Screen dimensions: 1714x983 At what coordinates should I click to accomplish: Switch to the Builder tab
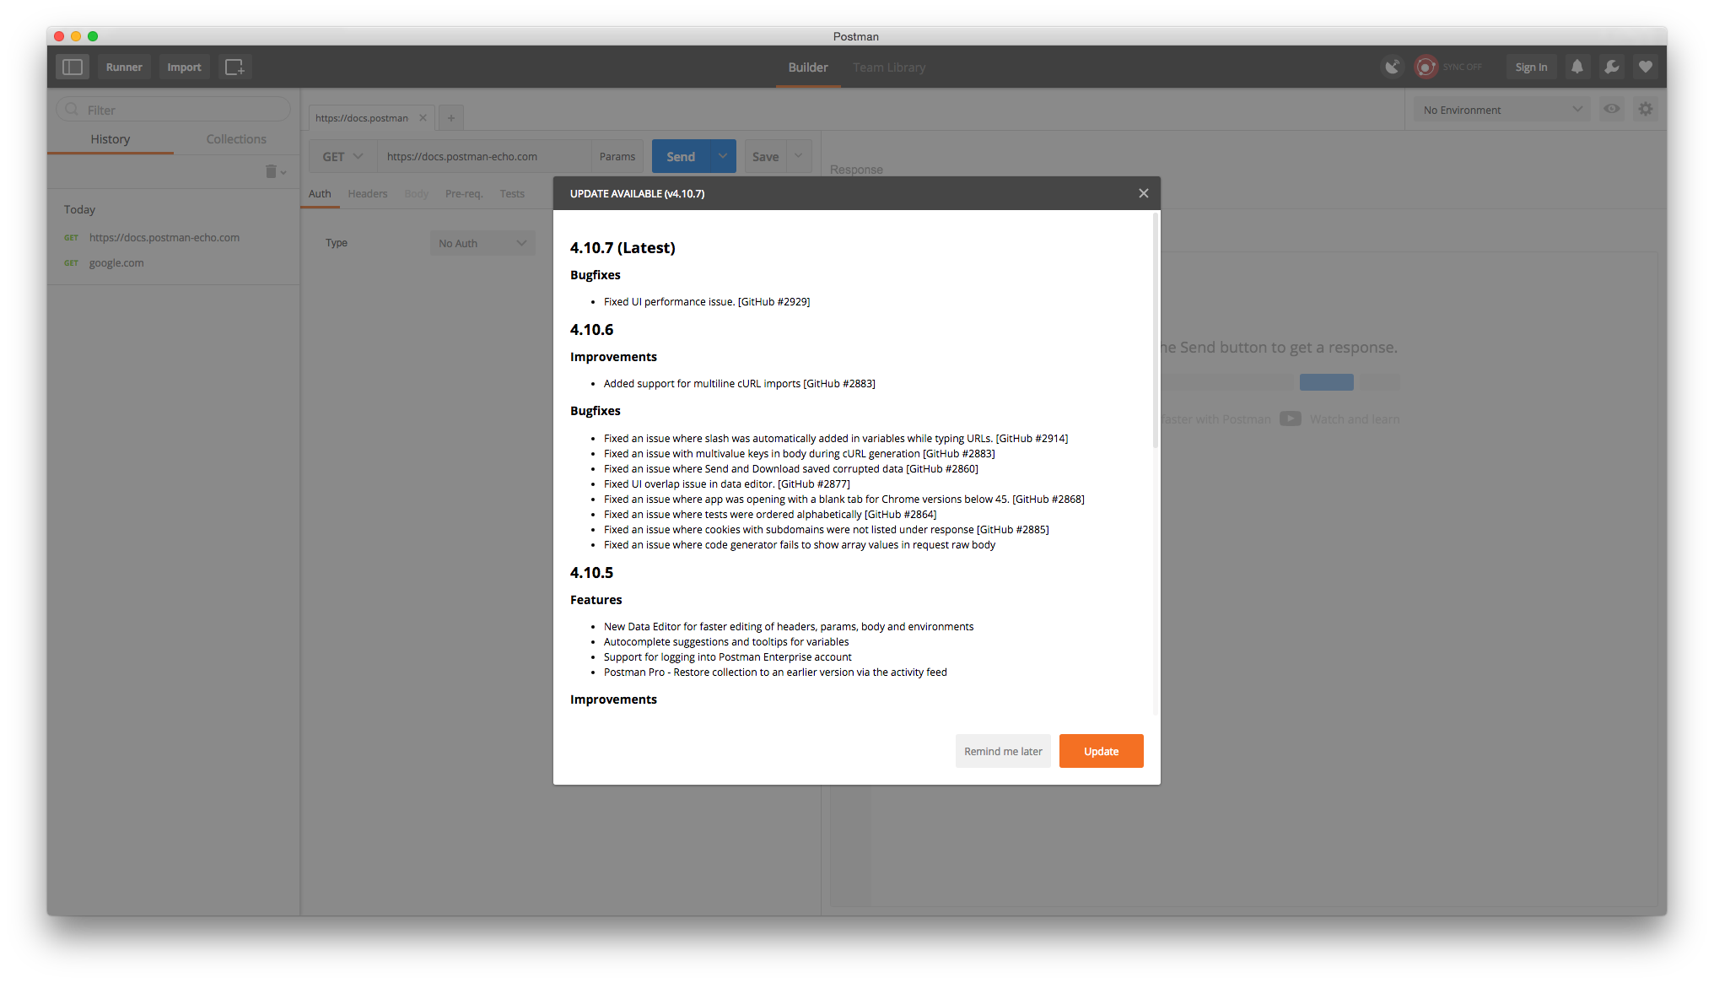coord(808,68)
